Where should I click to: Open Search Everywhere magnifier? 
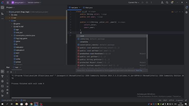(x=167, y=3)
